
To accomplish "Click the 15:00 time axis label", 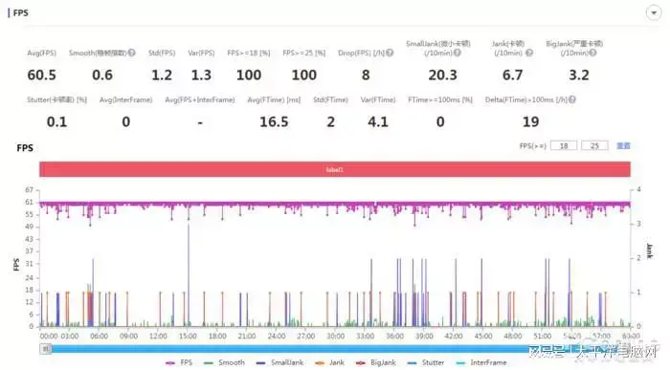I will tap(188, 336).
